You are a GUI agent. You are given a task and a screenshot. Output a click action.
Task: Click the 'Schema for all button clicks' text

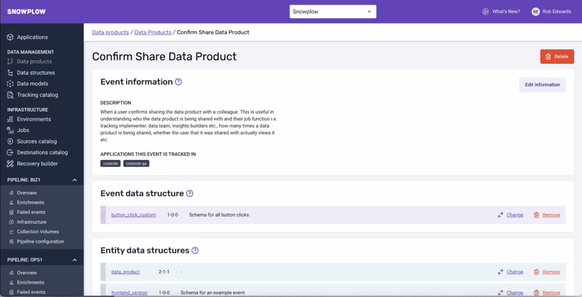(219, 215)
